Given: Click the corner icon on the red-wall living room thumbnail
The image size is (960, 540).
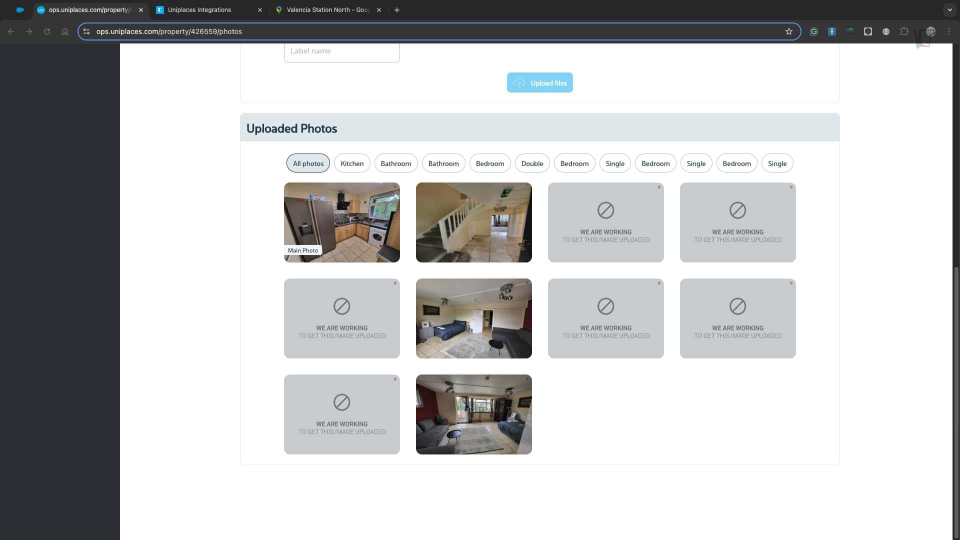Looking at the screenshot, I should coord(527,379).
